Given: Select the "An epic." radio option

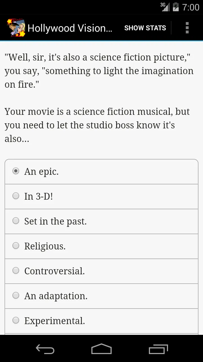Looking at the screenshot, I should coord(16,171).
